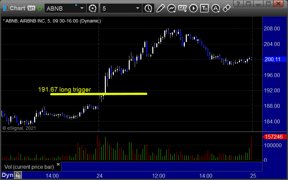Open the alerts circled-A icon menu
288x180 pixels.
pyautogui.click(x=216, y=8)
